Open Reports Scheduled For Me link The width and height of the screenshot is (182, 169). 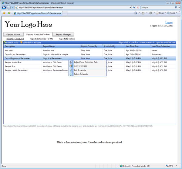41,39
